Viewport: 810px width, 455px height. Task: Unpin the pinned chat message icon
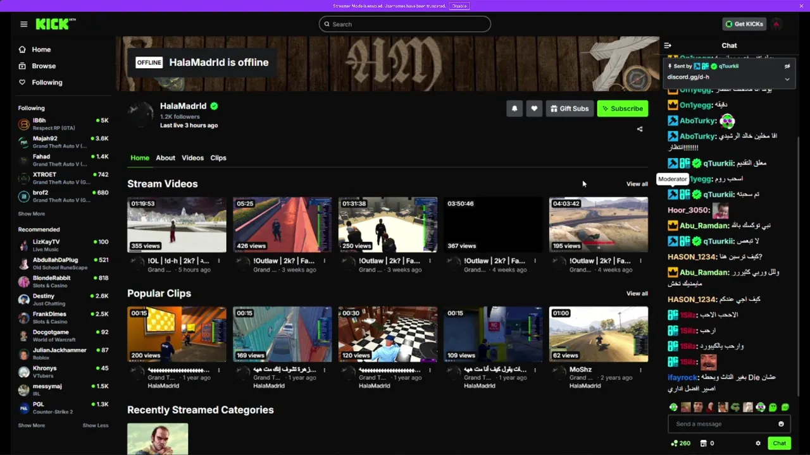[787, 66]
